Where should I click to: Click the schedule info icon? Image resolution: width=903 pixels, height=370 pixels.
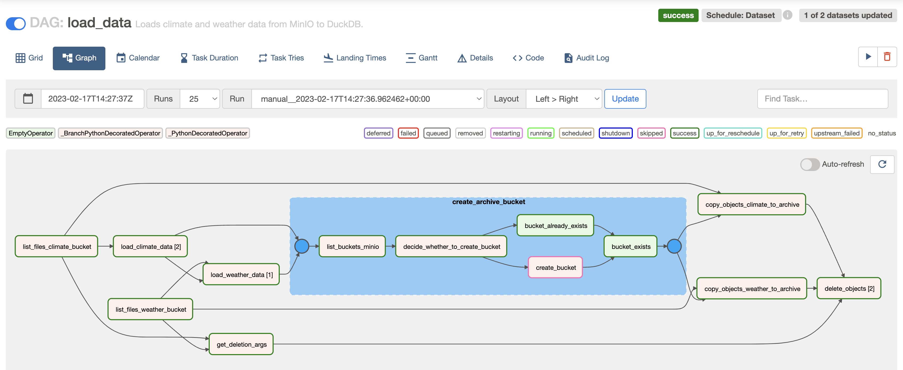coord(787,15)
